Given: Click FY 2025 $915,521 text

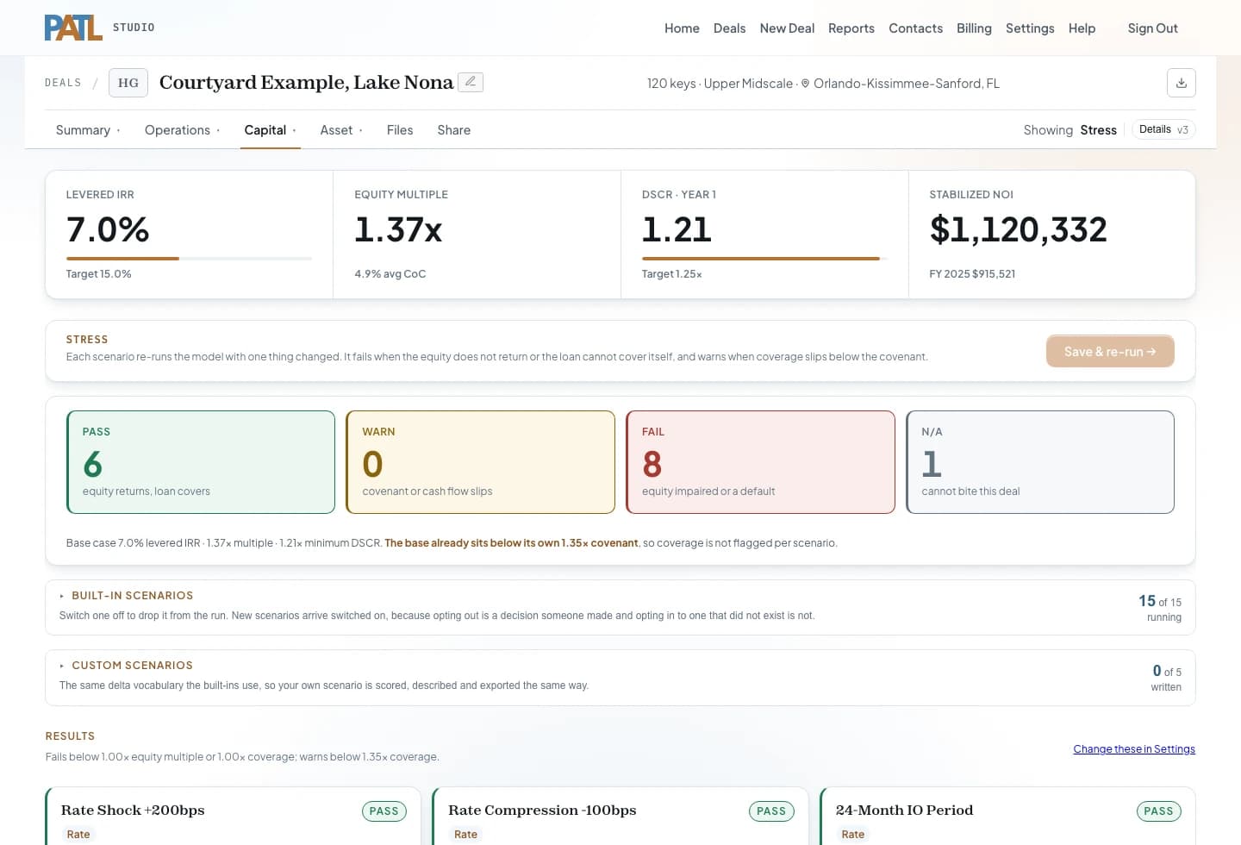Looking at the screenshot, I should click(x=972, y=274).
